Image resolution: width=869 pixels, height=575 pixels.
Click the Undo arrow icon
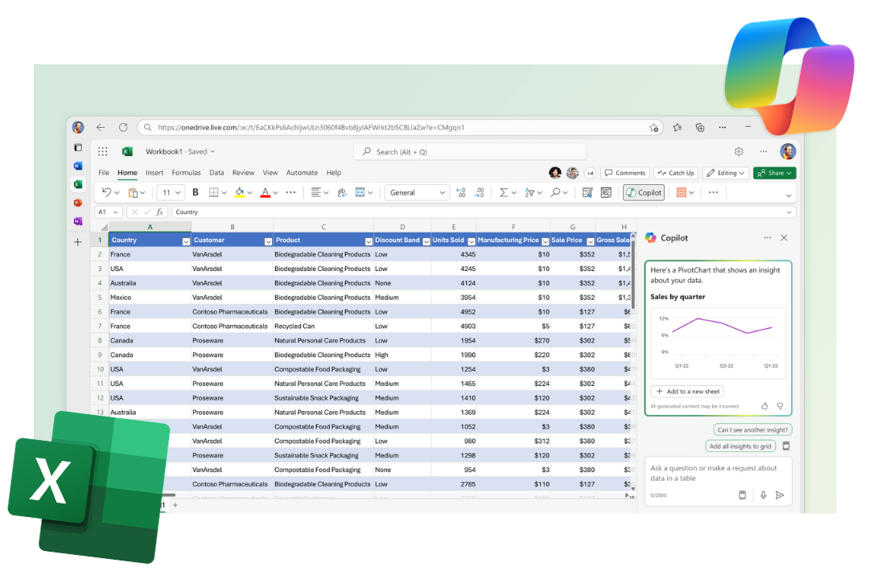[106, 192]
